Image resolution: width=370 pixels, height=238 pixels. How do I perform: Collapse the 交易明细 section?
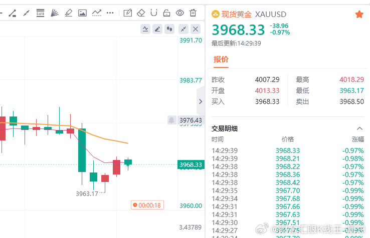[x=359, y=128]
